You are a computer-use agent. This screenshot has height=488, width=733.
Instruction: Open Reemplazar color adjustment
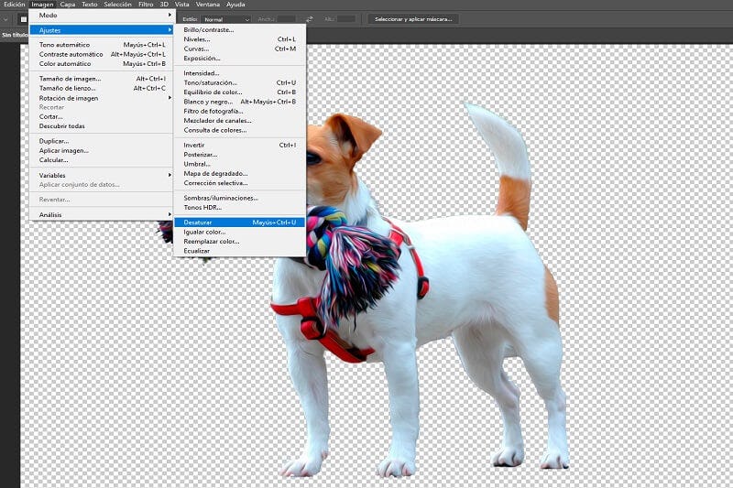click(x=239, y=242)
